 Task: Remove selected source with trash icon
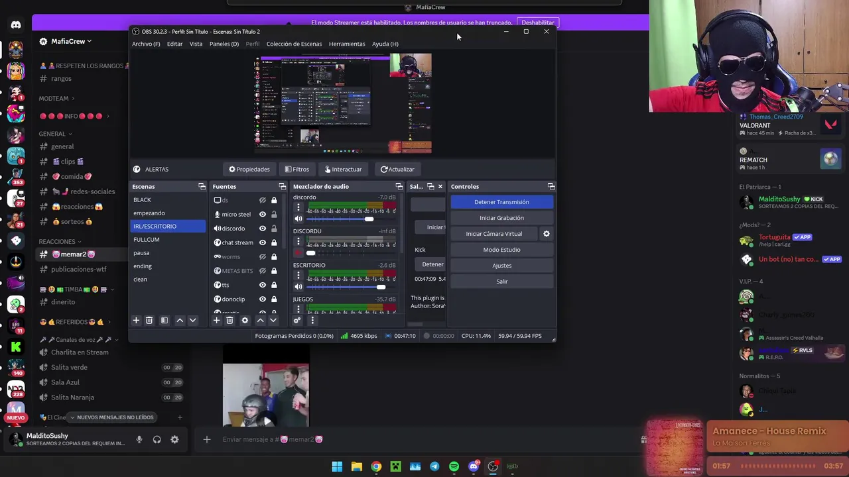229,320
